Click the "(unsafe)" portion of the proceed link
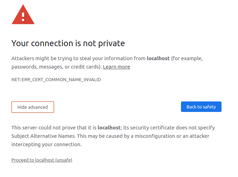 (64, 160)
